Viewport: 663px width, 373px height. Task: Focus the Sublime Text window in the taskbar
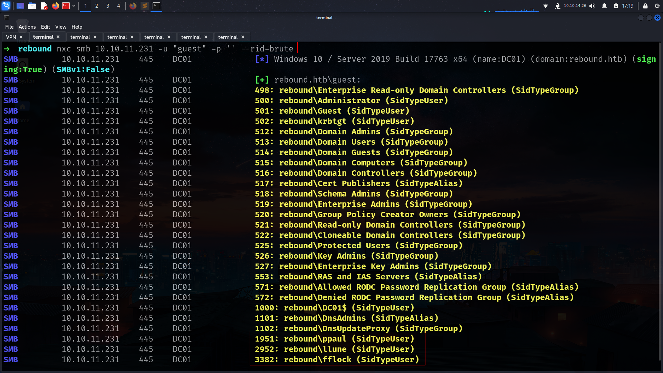tap(145, 6)
